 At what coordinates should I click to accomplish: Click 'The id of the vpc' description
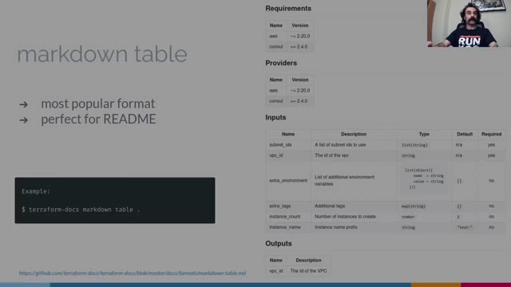click(x=331, y=155)
